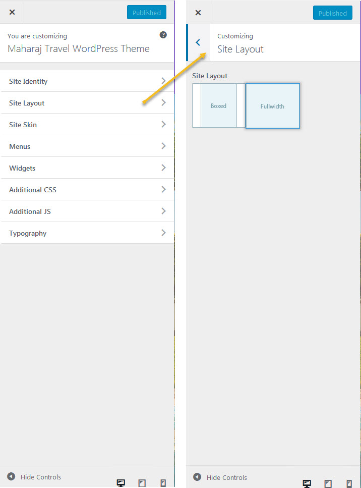Viewport: 361px width, 488px height.
Task: Select tablet preview icon in right panel
Action: [x=328, y=483]
